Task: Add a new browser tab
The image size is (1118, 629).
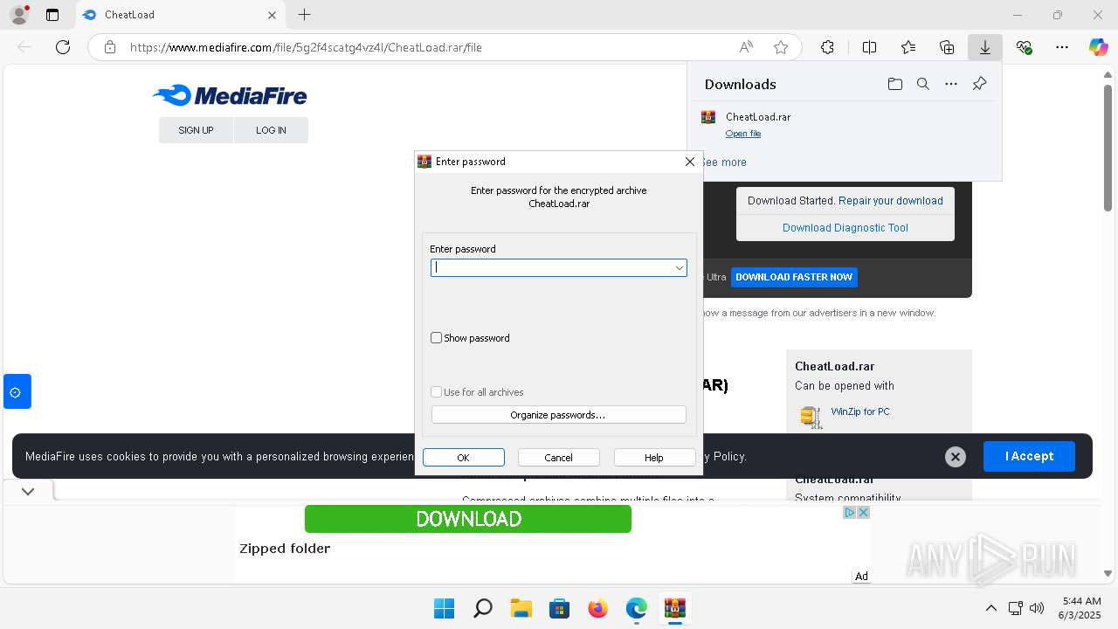Action: (304, 15)
